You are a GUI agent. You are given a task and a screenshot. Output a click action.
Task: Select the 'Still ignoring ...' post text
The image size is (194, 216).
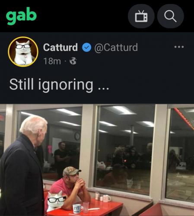[59, 84]
